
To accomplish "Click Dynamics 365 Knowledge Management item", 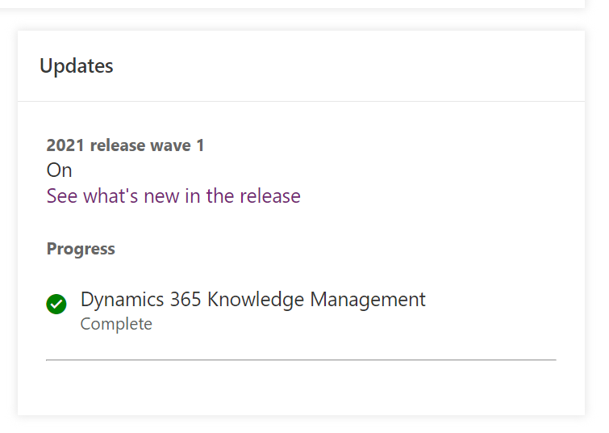I will [x=252, y=300].
